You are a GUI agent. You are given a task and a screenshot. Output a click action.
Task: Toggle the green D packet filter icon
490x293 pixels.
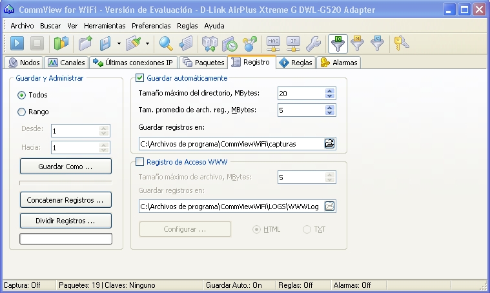(337, 44)
